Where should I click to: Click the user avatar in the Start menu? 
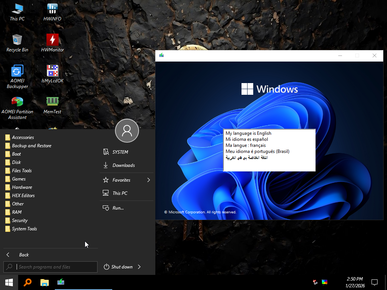point(127,131)
